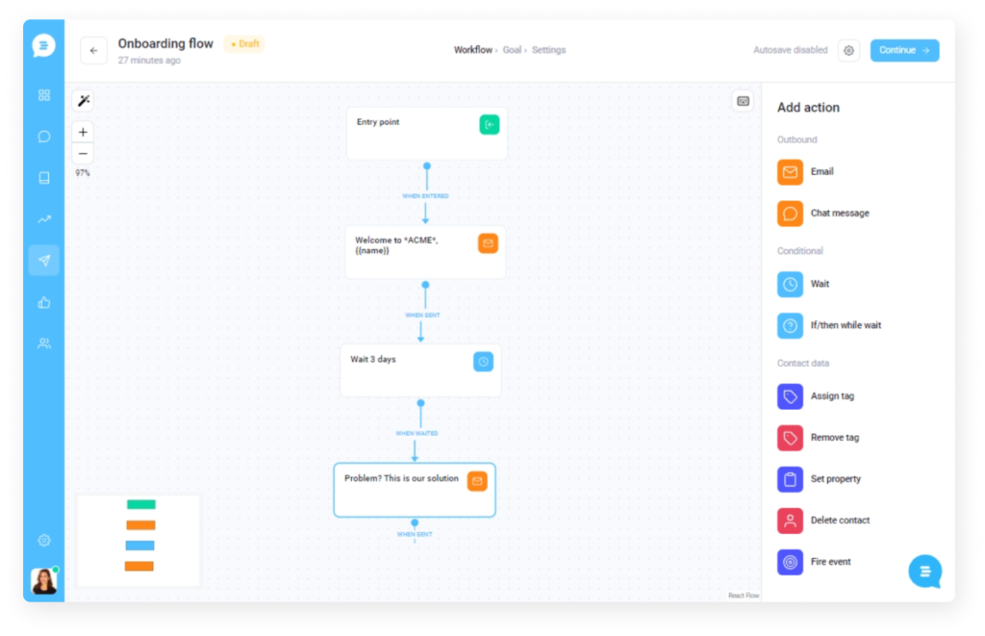The image size is (985, 636).
Task: Open the thumbs-up feedback icon
Action: click(44, 302)
